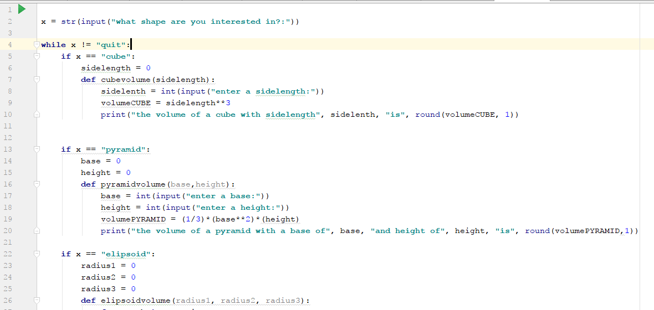
Task: Click the 'radius2 = 0' line
Action: click(x=109, y=277)
